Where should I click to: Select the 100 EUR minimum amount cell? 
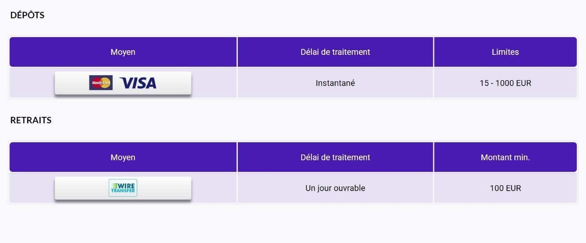coord(505,188)
